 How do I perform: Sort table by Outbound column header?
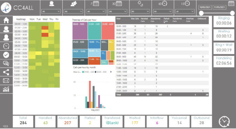202,19
